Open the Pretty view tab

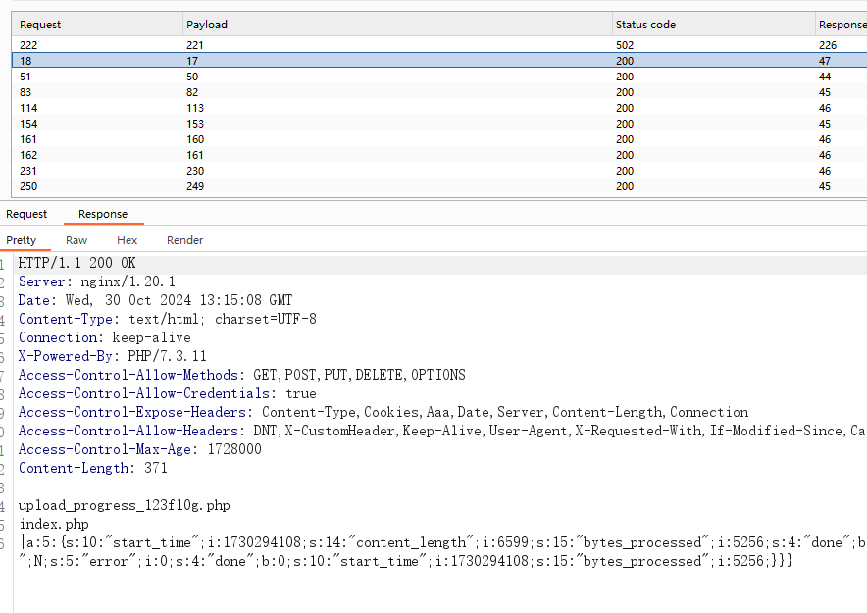(x=22, y=240)
